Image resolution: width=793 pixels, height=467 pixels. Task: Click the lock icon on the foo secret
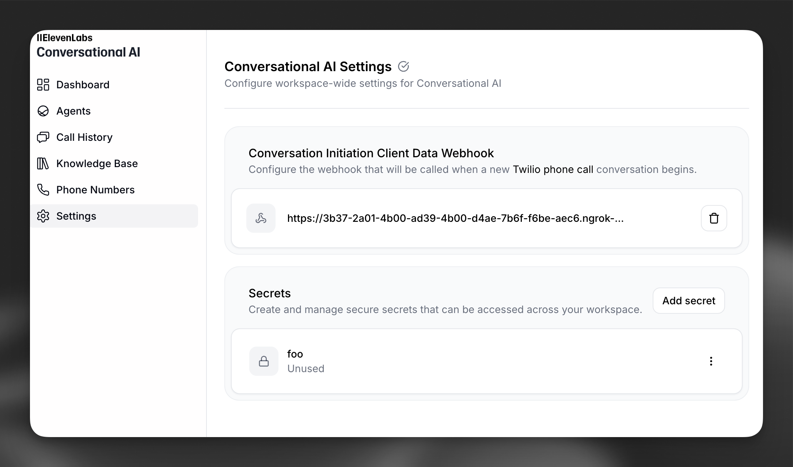point(263,361)
